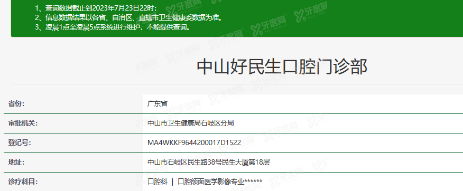Viewport: 463px width, 191px height.
Task: Select address 中山市石岐区民生路38号民生大厦第18层
Action: pyautogui.click(x=208, y=162)
